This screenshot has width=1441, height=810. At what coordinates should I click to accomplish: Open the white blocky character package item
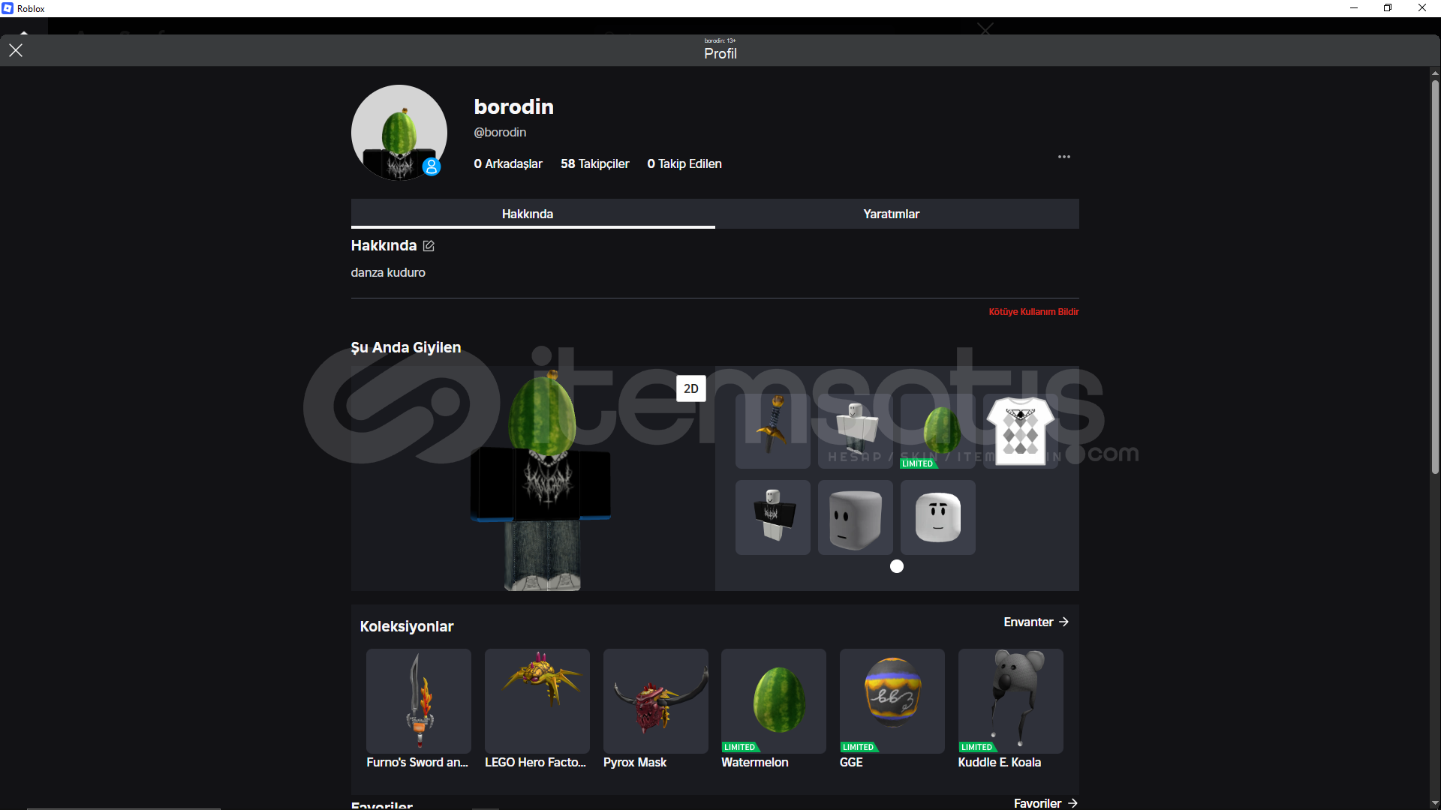pos(856,431)
